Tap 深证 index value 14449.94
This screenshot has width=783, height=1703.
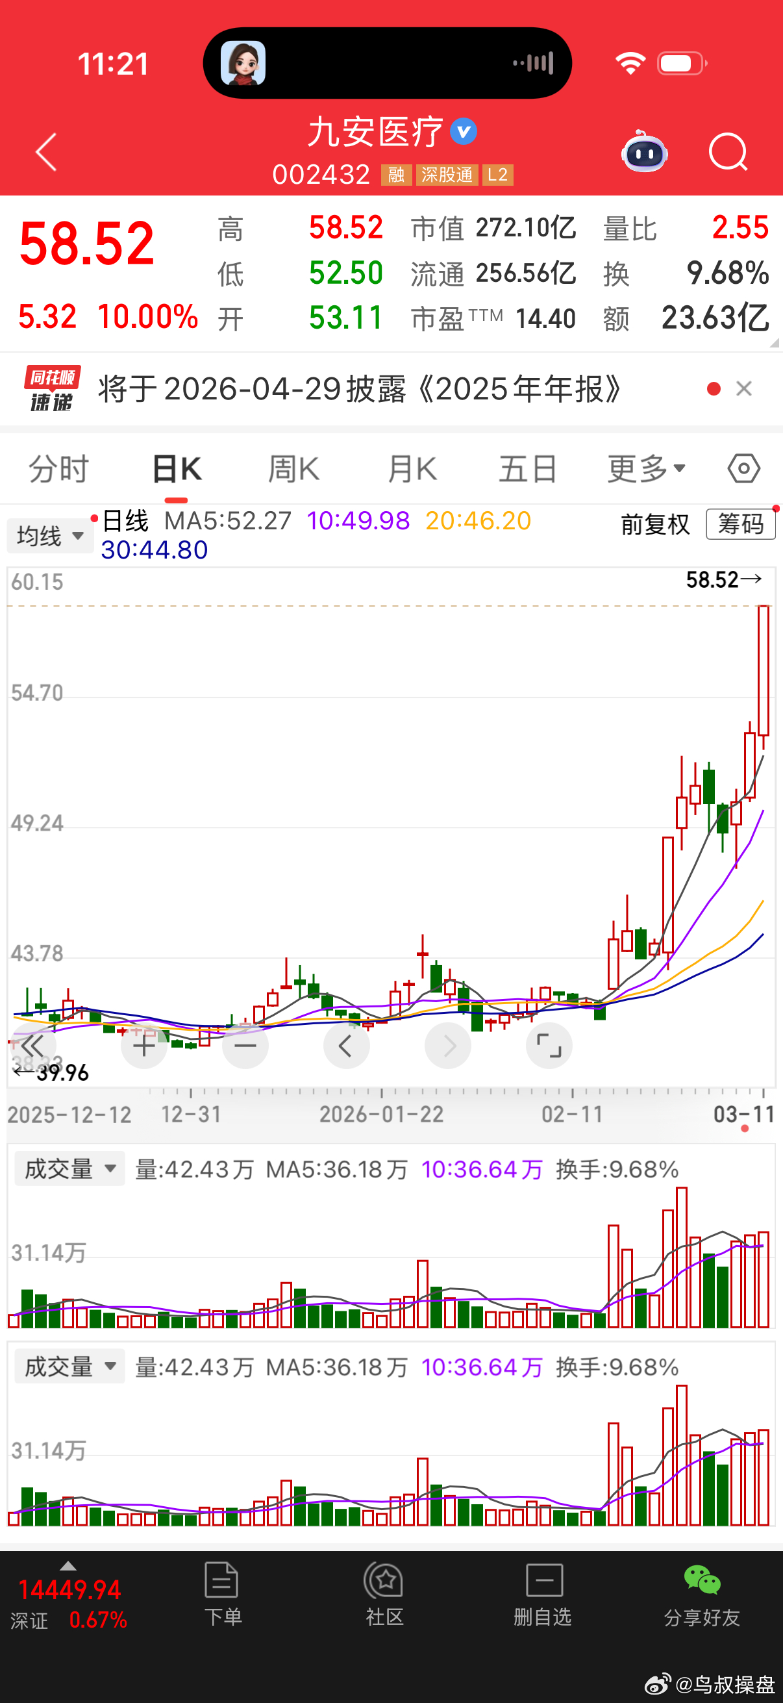click(x=69, y=1591)
